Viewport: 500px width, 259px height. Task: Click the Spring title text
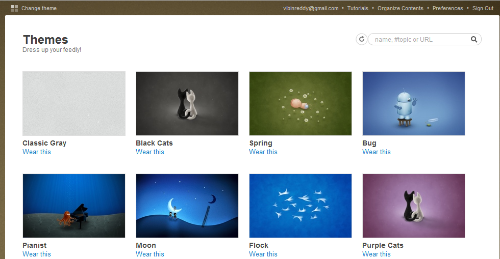pos(261,143)
